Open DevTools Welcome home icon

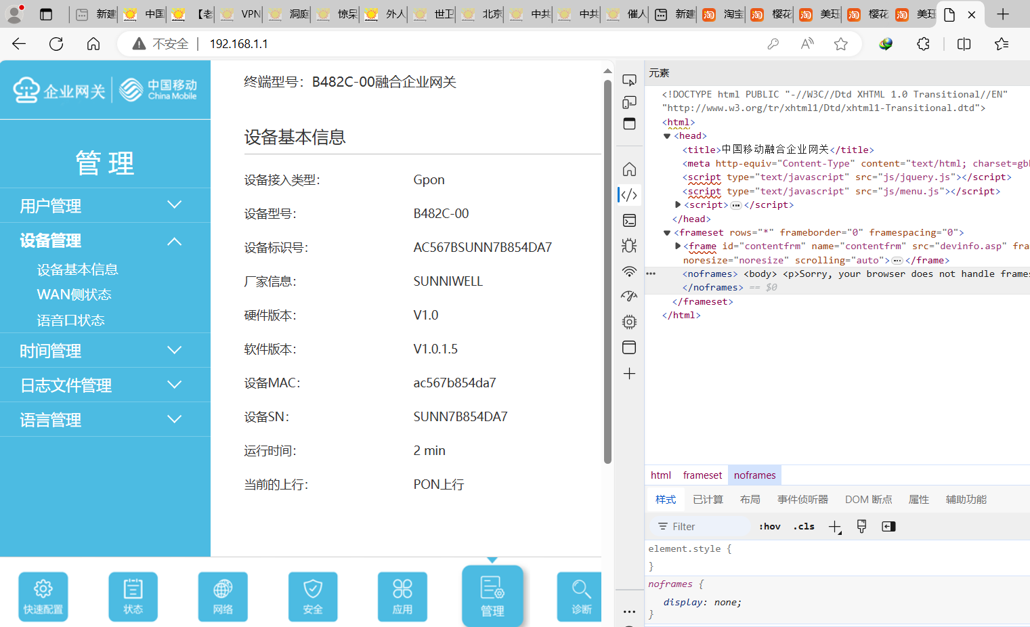pos(629,169)
